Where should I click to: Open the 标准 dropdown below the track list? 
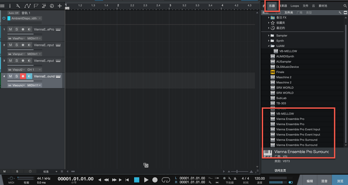(50, 172)
